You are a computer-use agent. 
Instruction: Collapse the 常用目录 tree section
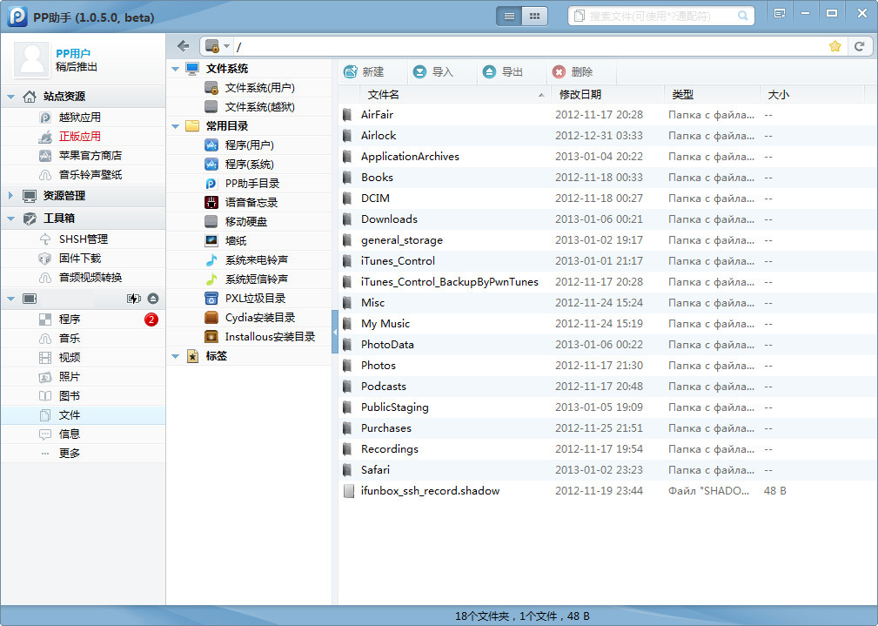(x=175, y=126)
